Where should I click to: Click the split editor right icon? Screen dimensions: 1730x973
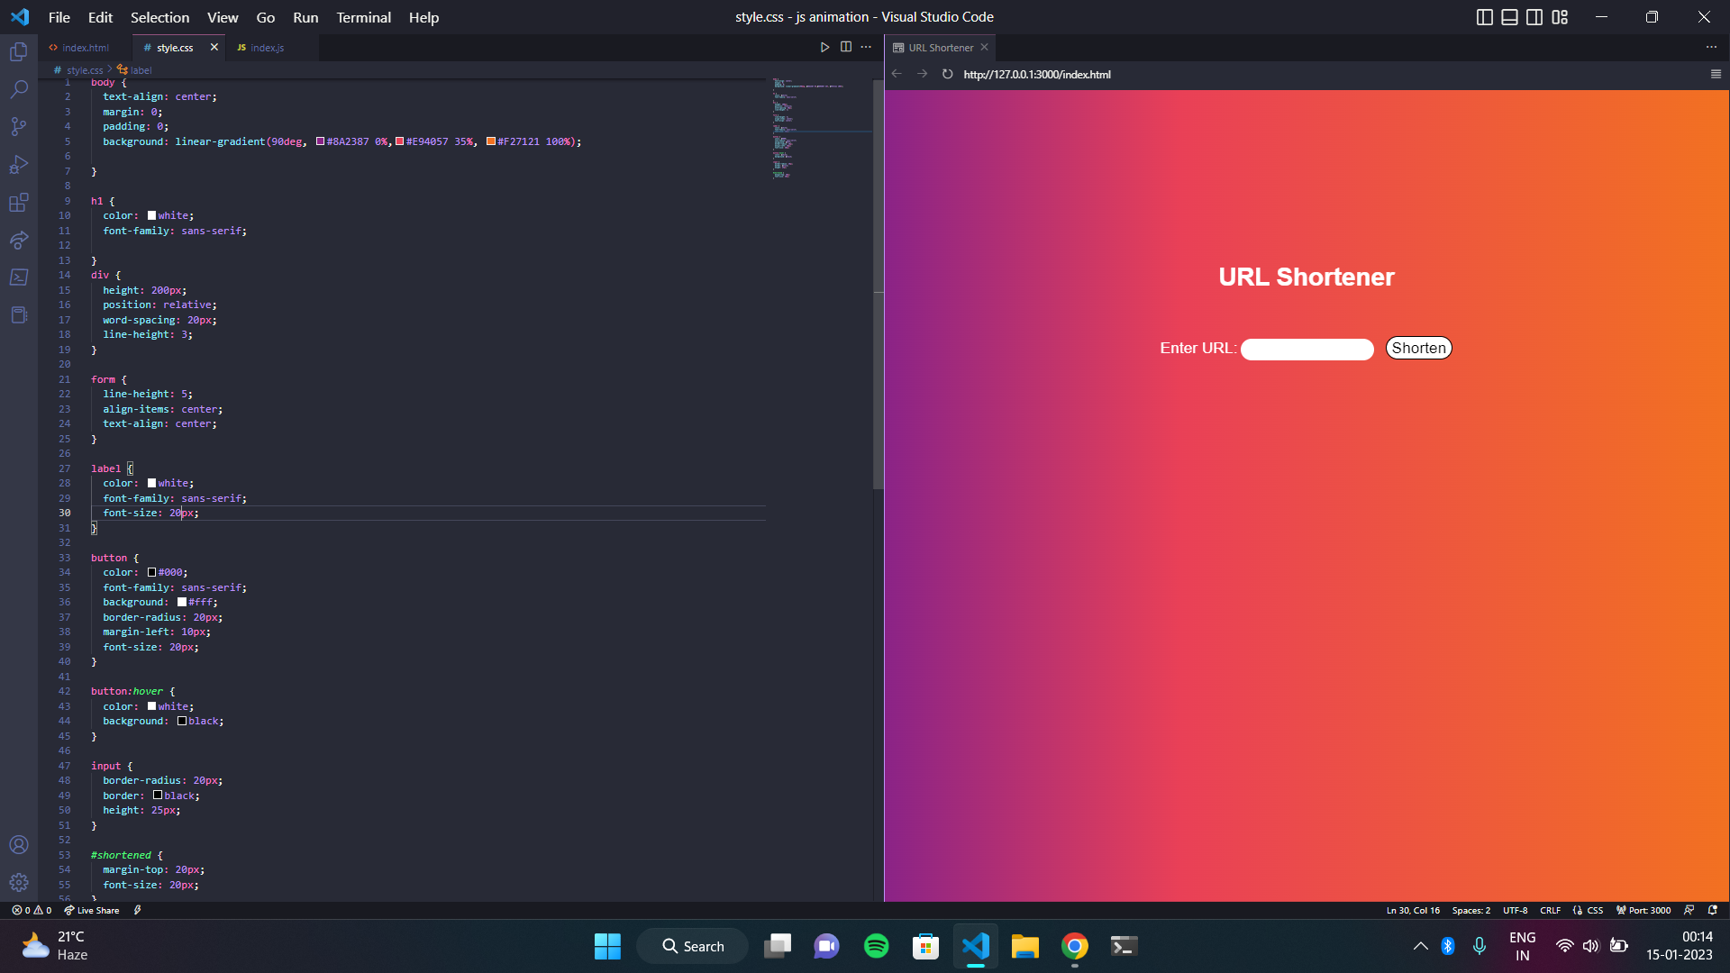(x=845, y=47)
